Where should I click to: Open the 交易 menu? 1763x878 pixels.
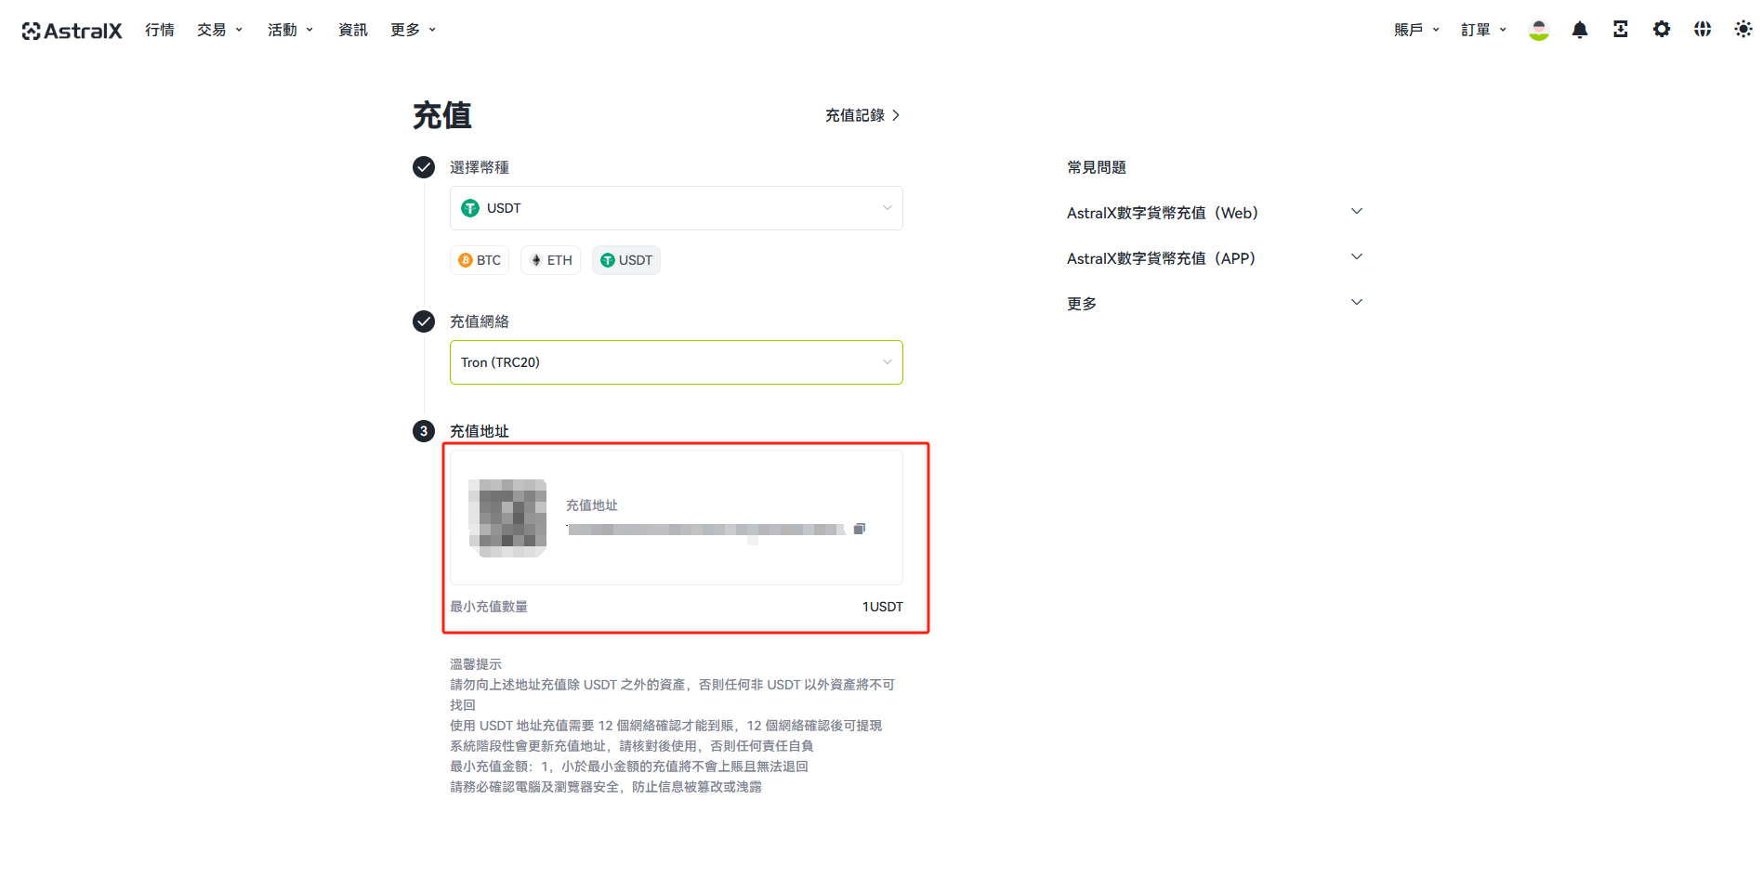(219, 30)
